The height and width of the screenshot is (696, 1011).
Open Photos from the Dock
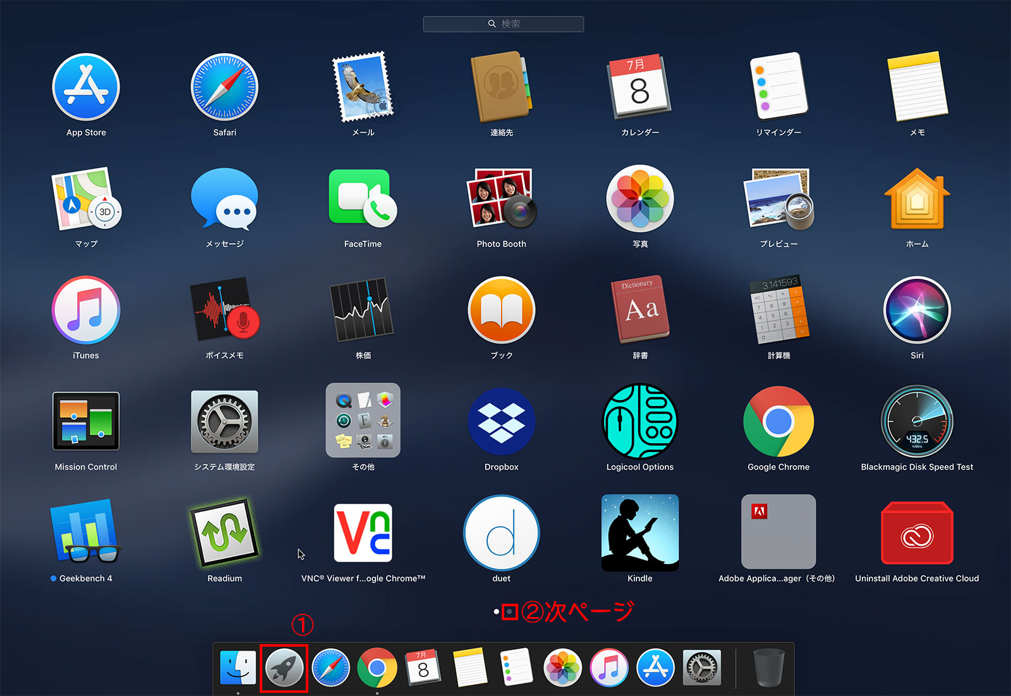pos(562,668)
